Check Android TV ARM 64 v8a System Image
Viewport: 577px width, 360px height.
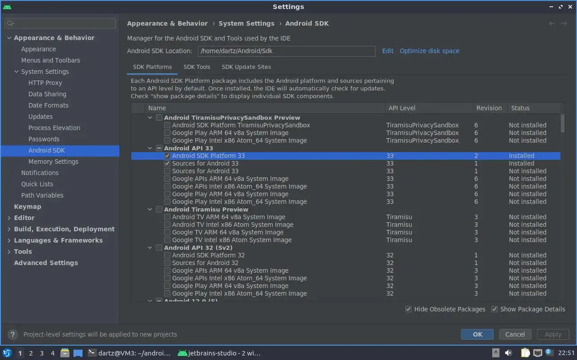click(167, 217)
